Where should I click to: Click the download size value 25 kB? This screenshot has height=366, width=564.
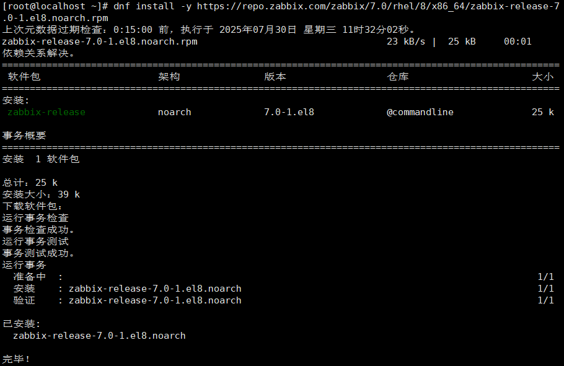(x=462, y=41)
